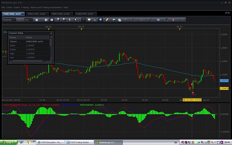The height and width of the screenshot is (145, 232).
Task: Open Alerts and Trading Automation menu
Action: pyautogui.click(x=46, y=7)
